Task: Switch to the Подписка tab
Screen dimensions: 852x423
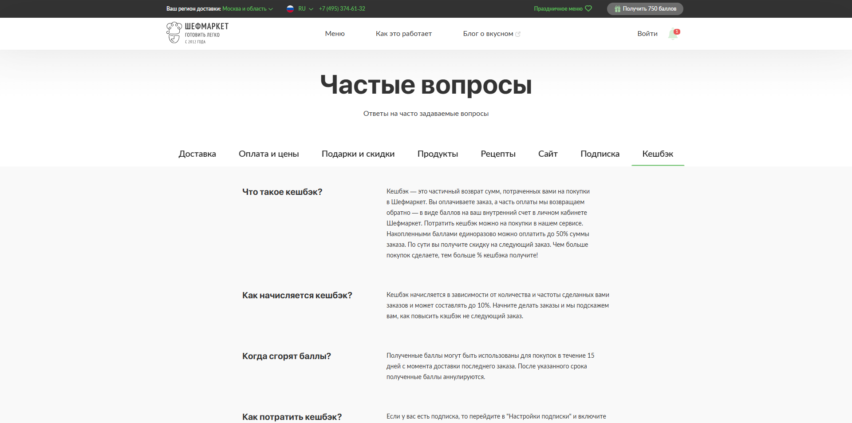Action: coord(600,154)
